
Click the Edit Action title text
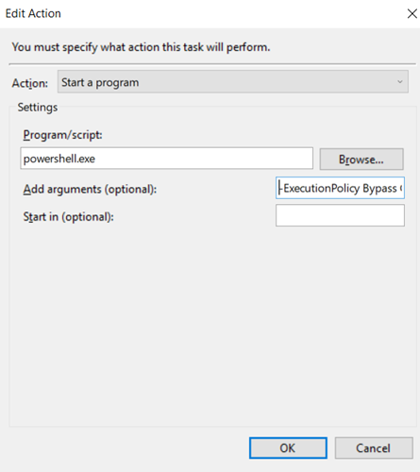click(33, 13)
